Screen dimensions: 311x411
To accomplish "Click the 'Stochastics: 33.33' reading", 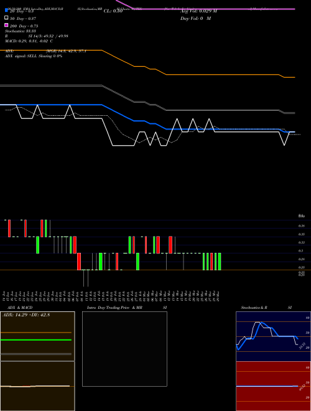I will 21,31.
